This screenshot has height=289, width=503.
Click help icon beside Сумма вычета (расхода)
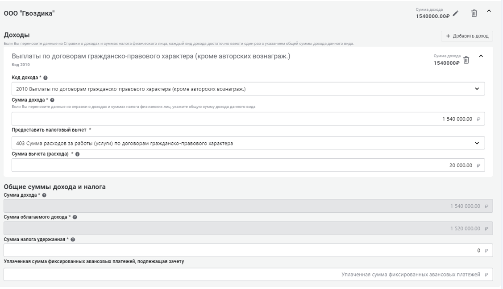pyautogui.click(x=77, y=154)
